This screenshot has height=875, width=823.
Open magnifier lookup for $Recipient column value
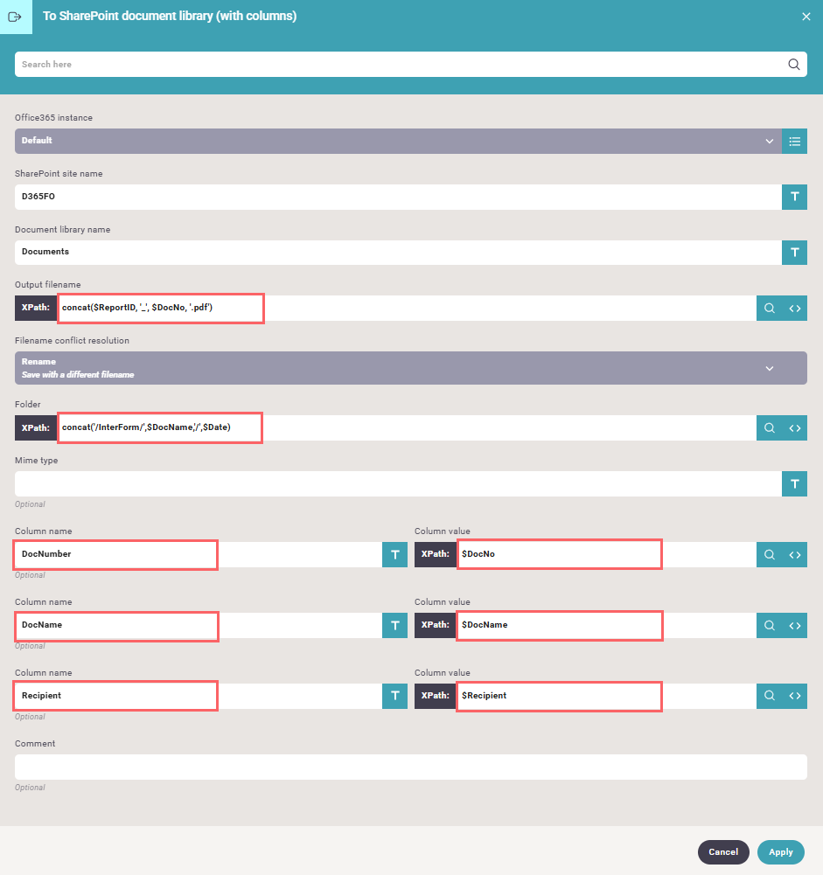[769, 696]
